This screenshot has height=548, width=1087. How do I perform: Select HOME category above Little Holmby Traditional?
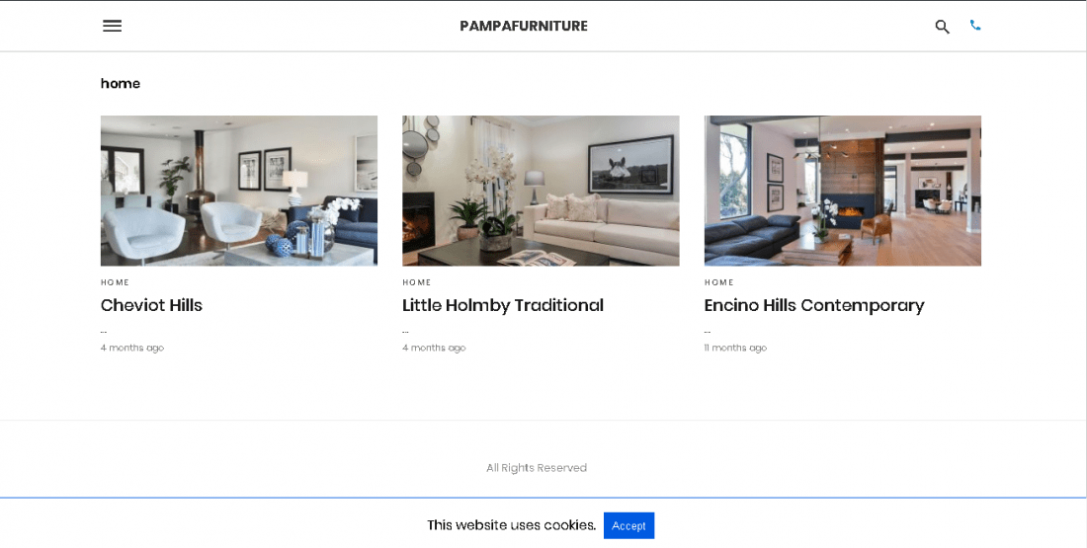coord(417,282)
